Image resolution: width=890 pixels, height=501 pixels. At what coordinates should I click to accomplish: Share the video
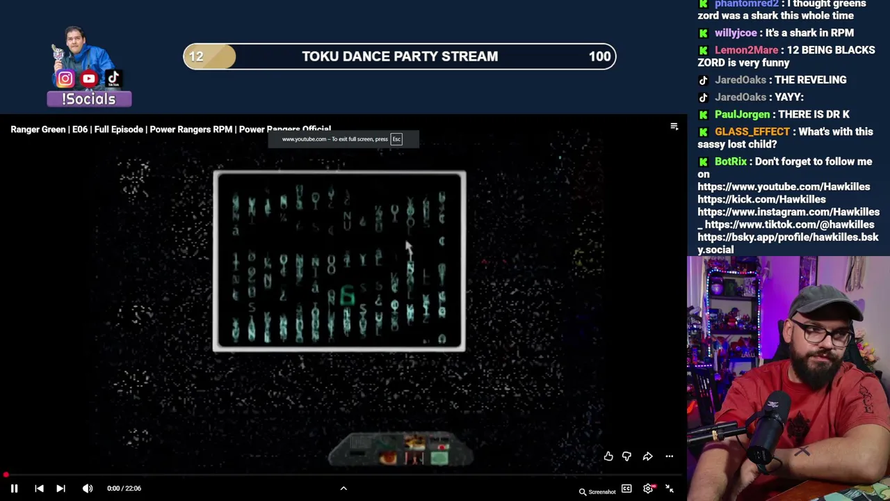click(647, 456)
